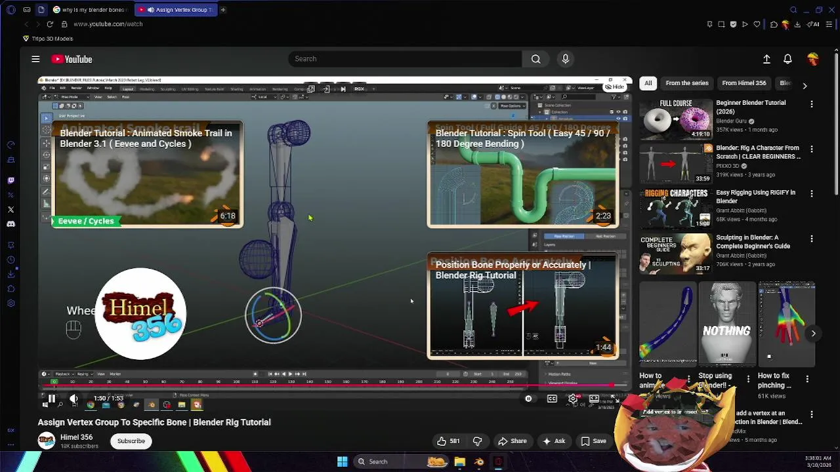Click Himel 356 circular channel end-card
This screenshot has height=472, width=840.
[140, 313]
